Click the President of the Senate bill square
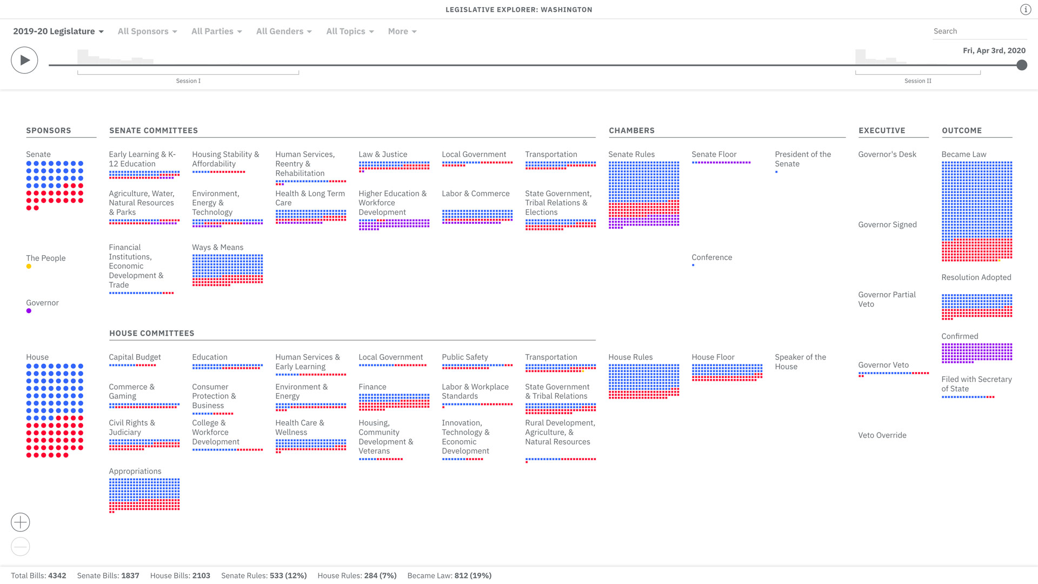This screenshot has width=1038, height=584. pos(776,172)
